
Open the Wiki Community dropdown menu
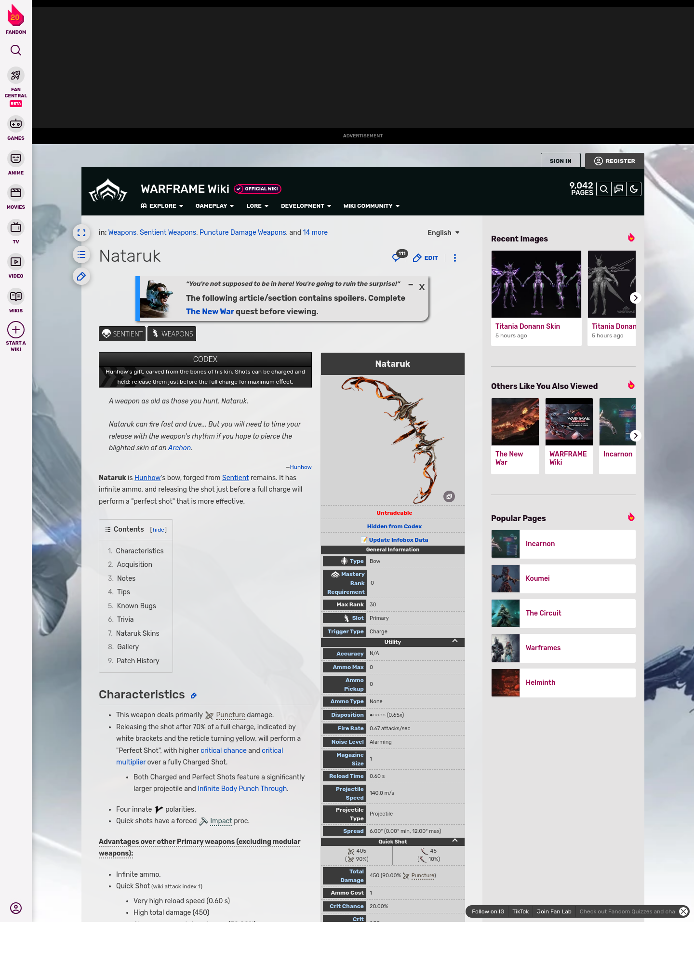372,206
